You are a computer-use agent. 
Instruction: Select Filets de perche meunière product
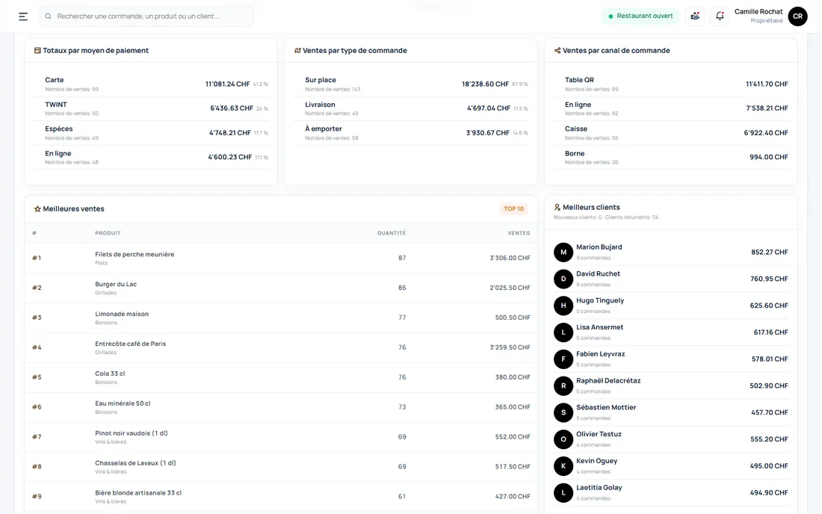pos(135,255)
